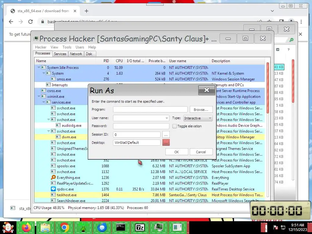Open a new Chrome tab
Image resolution: width=312 pixels, height=234 pixels.
[x=86, y=11]
